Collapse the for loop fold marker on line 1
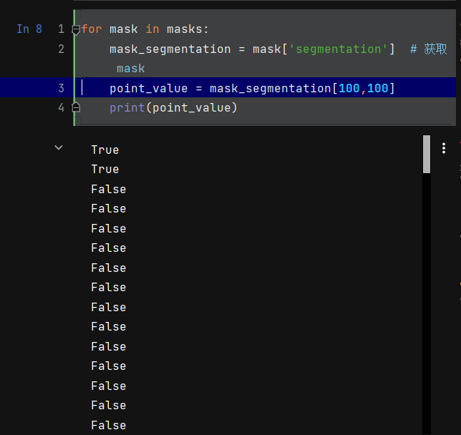This screenshot has width=461, height=435. [x=76, y=30]
